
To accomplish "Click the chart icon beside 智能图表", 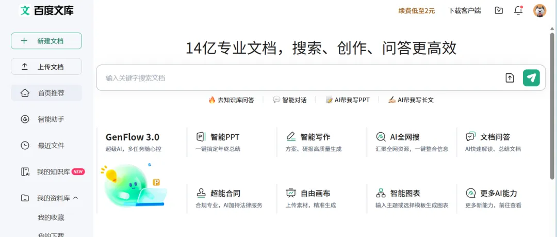I will (x=381, y=193).
